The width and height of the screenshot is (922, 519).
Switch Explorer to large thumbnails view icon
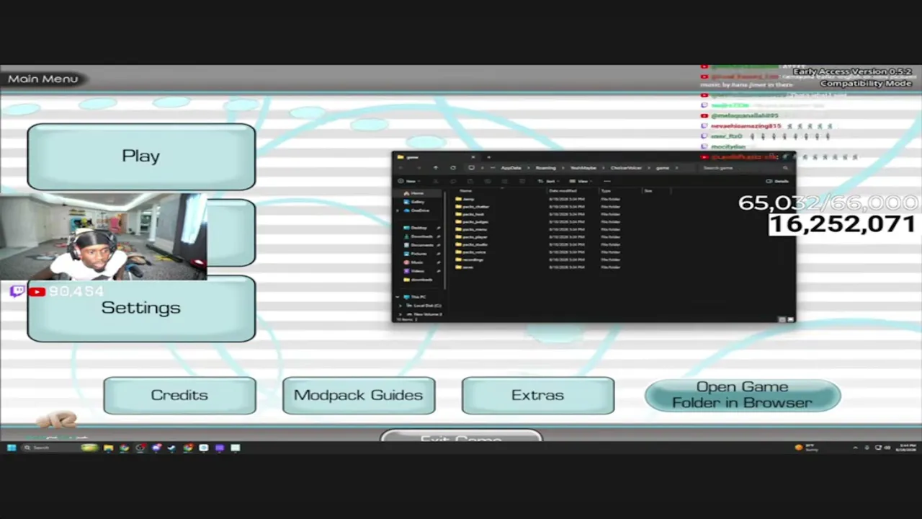pyautogui.click(x=790, y=319)
